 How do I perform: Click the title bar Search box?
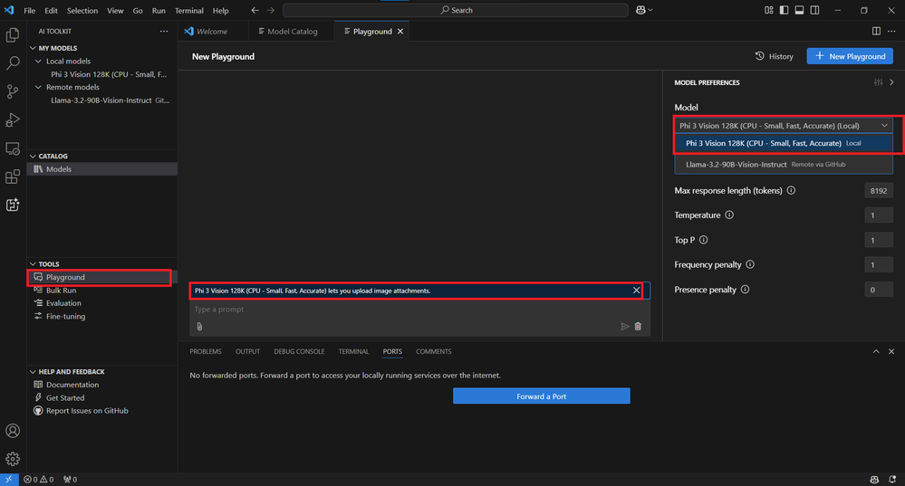tap(456, 10)
